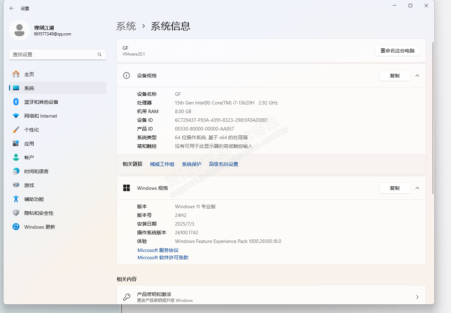Click the 产品密钥和激活 row
Screen dimensions: 451x313
coord(271,295)
